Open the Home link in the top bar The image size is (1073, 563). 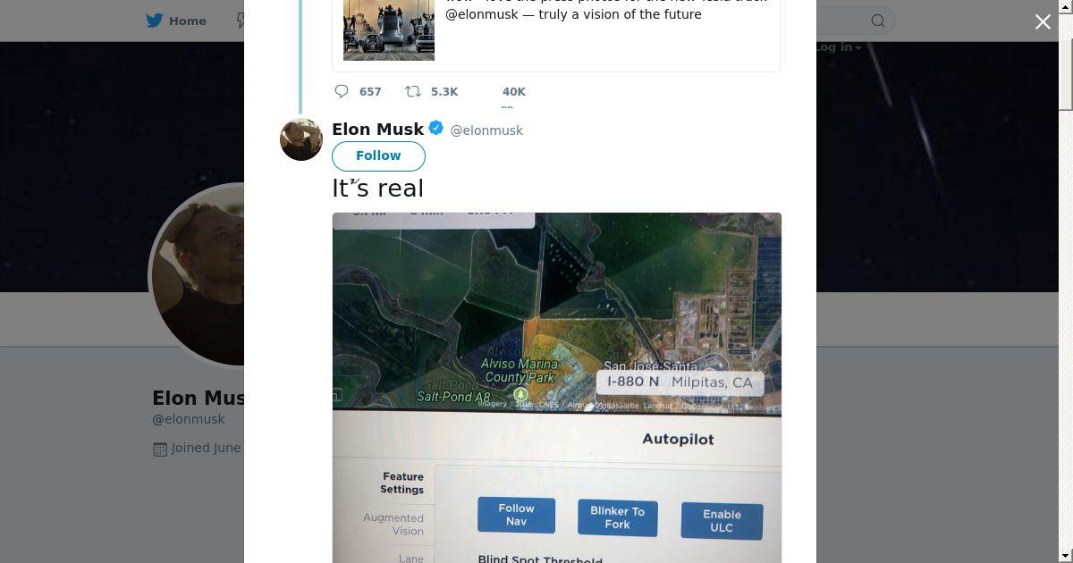click(x=187, y=21)
